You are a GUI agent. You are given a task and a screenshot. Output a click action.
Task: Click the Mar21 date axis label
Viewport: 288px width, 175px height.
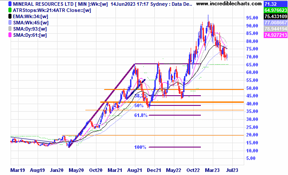pyautogui.click(x=115, y=170)
